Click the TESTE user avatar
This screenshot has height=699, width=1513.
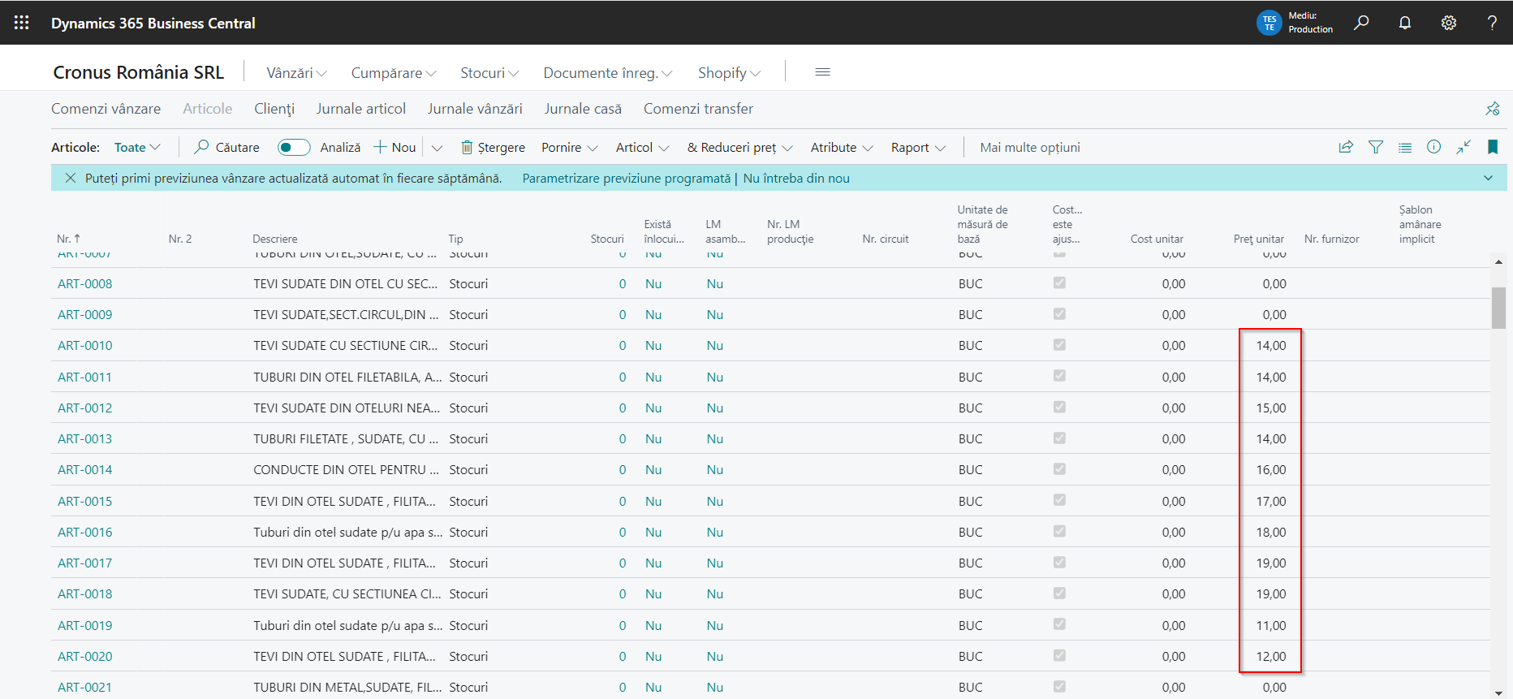1269,23
